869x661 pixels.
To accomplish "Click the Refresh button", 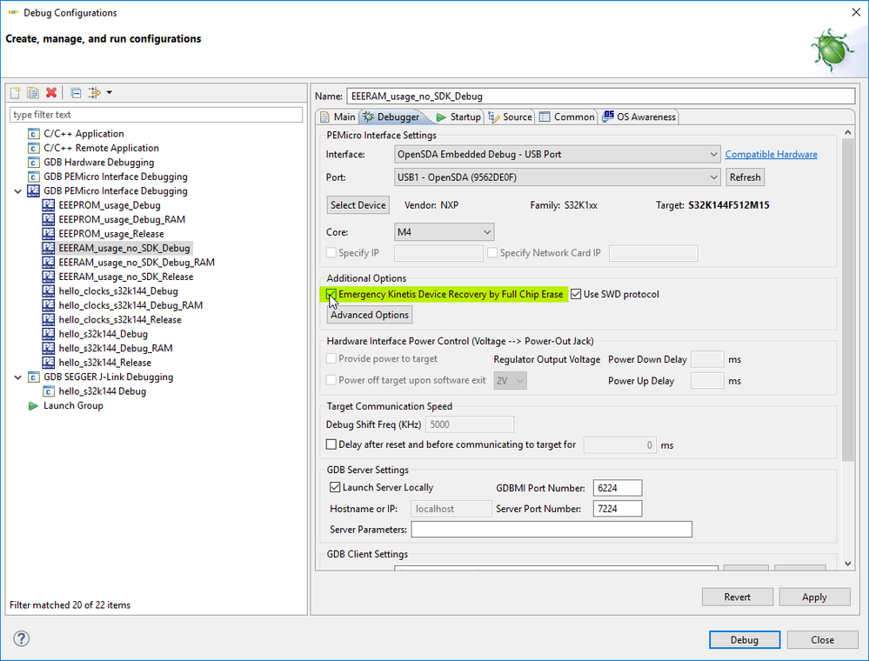I will (x=745, y=177).
